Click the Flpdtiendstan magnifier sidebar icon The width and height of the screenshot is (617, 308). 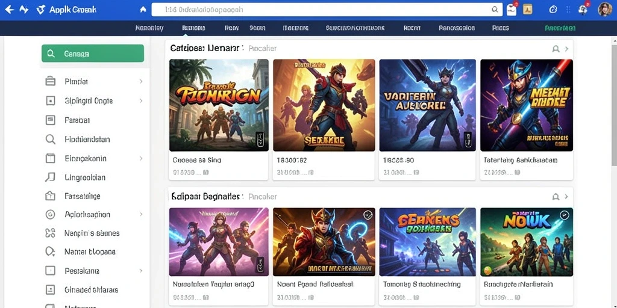51,139
